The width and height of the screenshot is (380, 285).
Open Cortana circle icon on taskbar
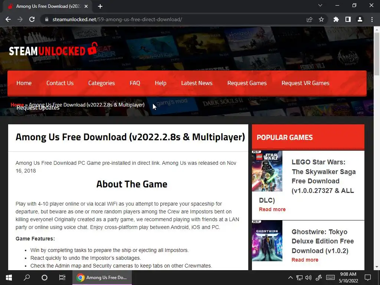coord(45,278)
